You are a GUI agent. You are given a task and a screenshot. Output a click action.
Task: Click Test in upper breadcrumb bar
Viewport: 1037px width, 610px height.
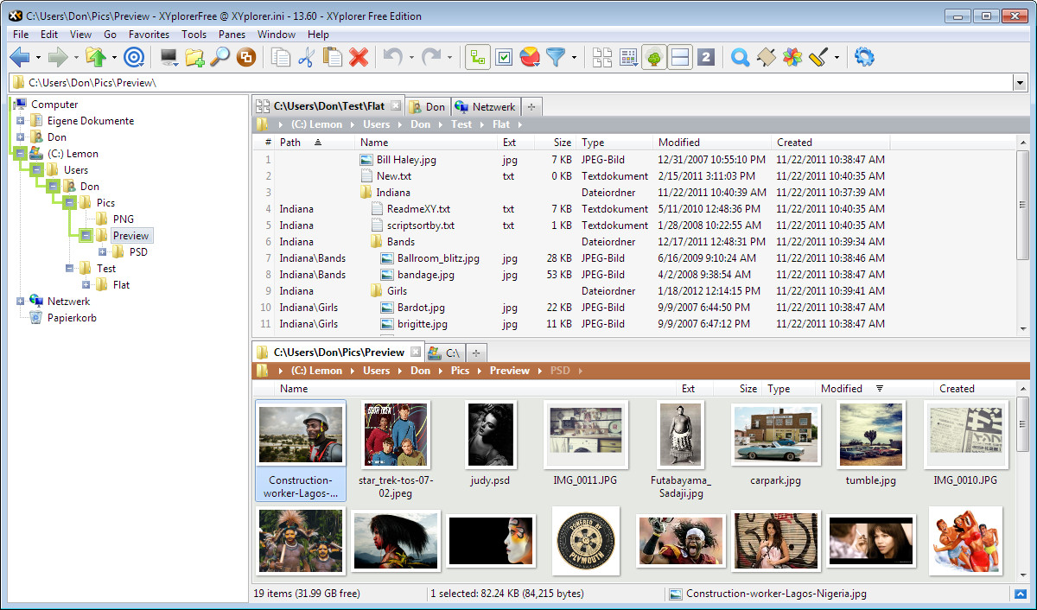[x=461, y=124]
